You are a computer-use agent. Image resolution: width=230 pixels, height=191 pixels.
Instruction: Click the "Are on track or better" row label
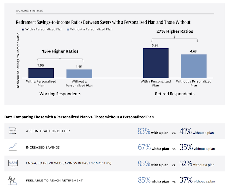point(48,131)
